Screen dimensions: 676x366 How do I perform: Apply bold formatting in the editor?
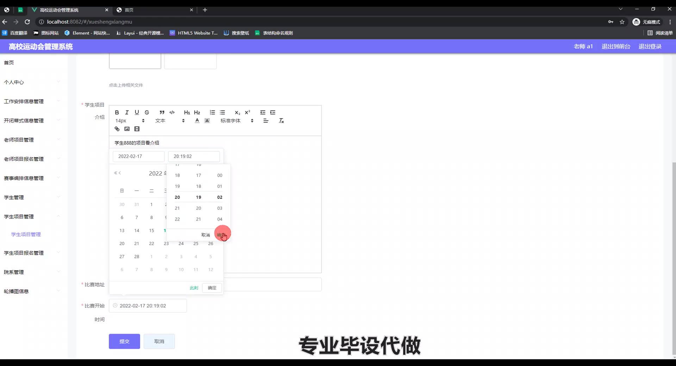tap(117, 112)
